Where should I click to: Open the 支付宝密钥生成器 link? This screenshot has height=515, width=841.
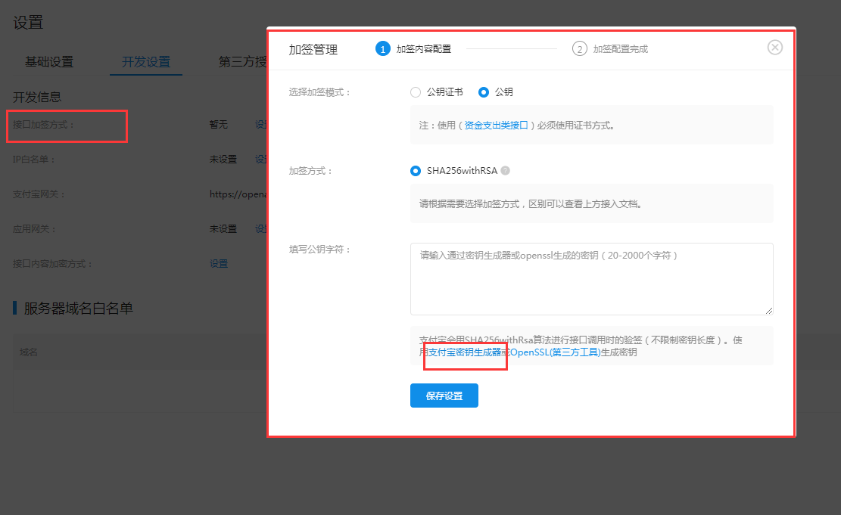click(x=465, y=352)
